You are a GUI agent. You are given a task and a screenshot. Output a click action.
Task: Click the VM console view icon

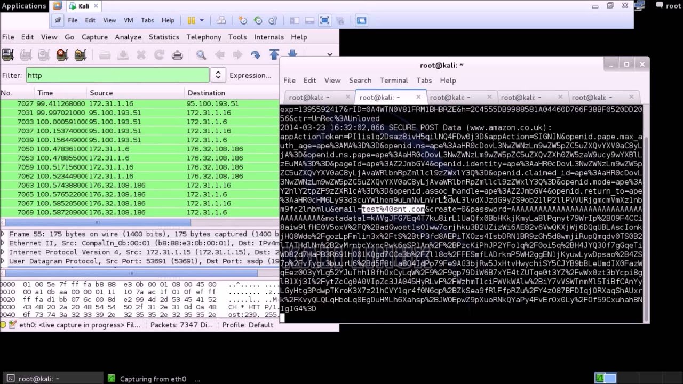click(x=361, y=20)
